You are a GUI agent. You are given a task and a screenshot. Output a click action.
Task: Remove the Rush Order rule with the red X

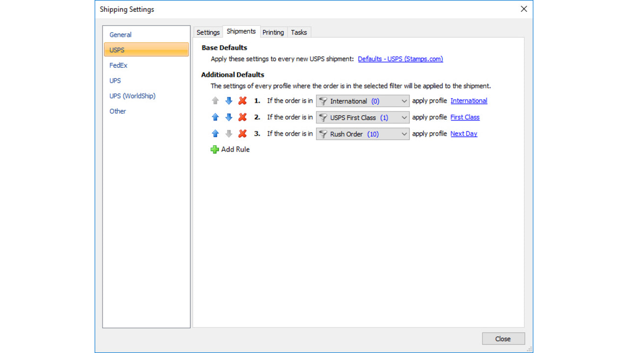pos(242,133)
